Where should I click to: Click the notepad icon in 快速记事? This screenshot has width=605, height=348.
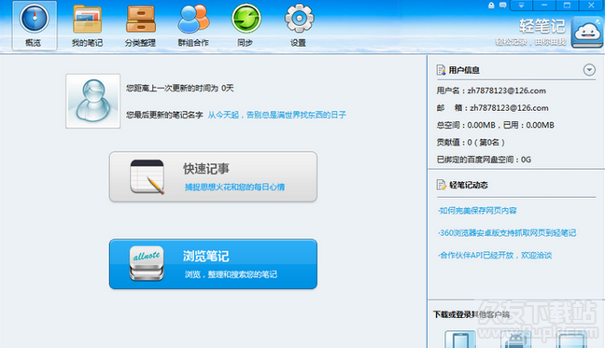coord(147,176)
